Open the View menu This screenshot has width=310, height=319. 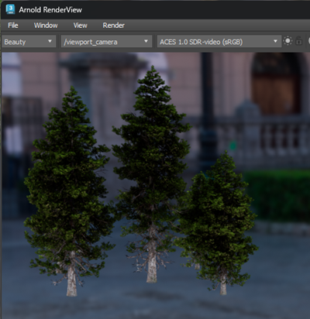tap(80, 26)
